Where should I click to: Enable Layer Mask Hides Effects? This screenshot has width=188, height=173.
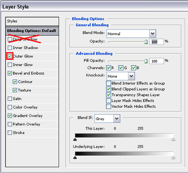(109, 101)
